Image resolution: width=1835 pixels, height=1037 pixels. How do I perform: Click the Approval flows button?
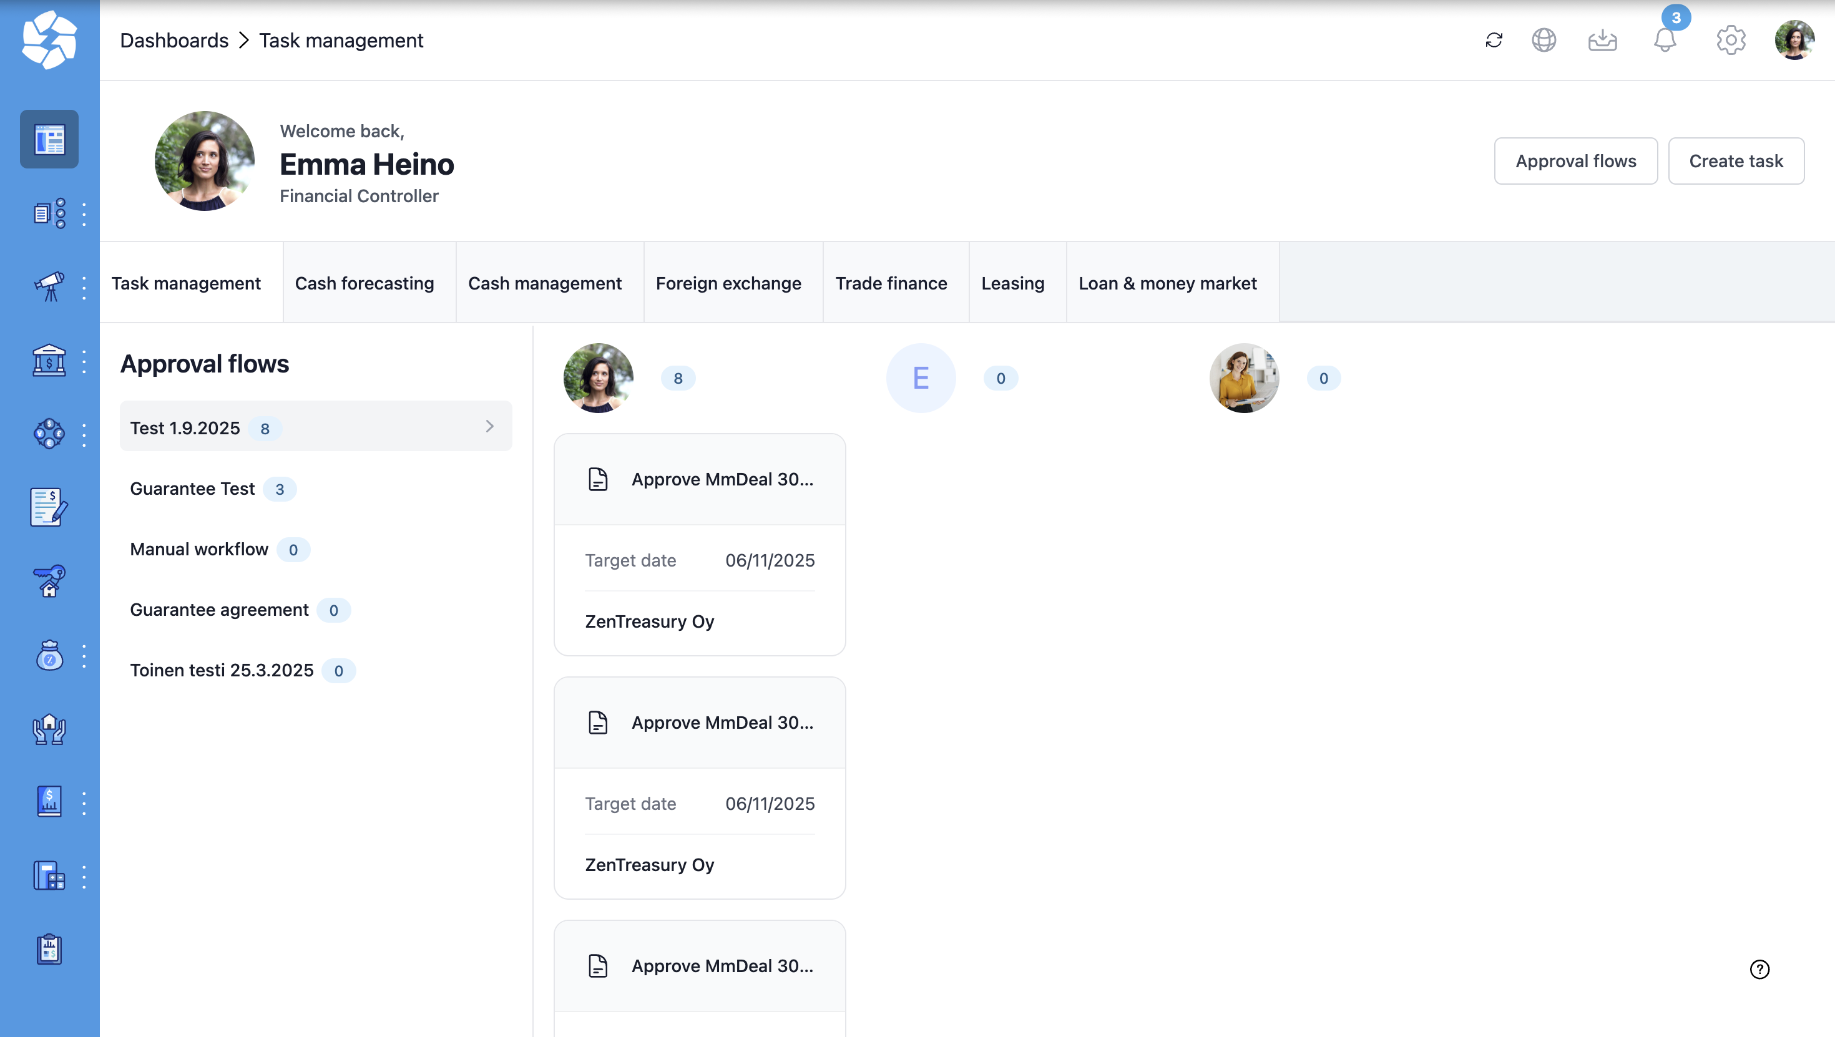pos(1575,161)
